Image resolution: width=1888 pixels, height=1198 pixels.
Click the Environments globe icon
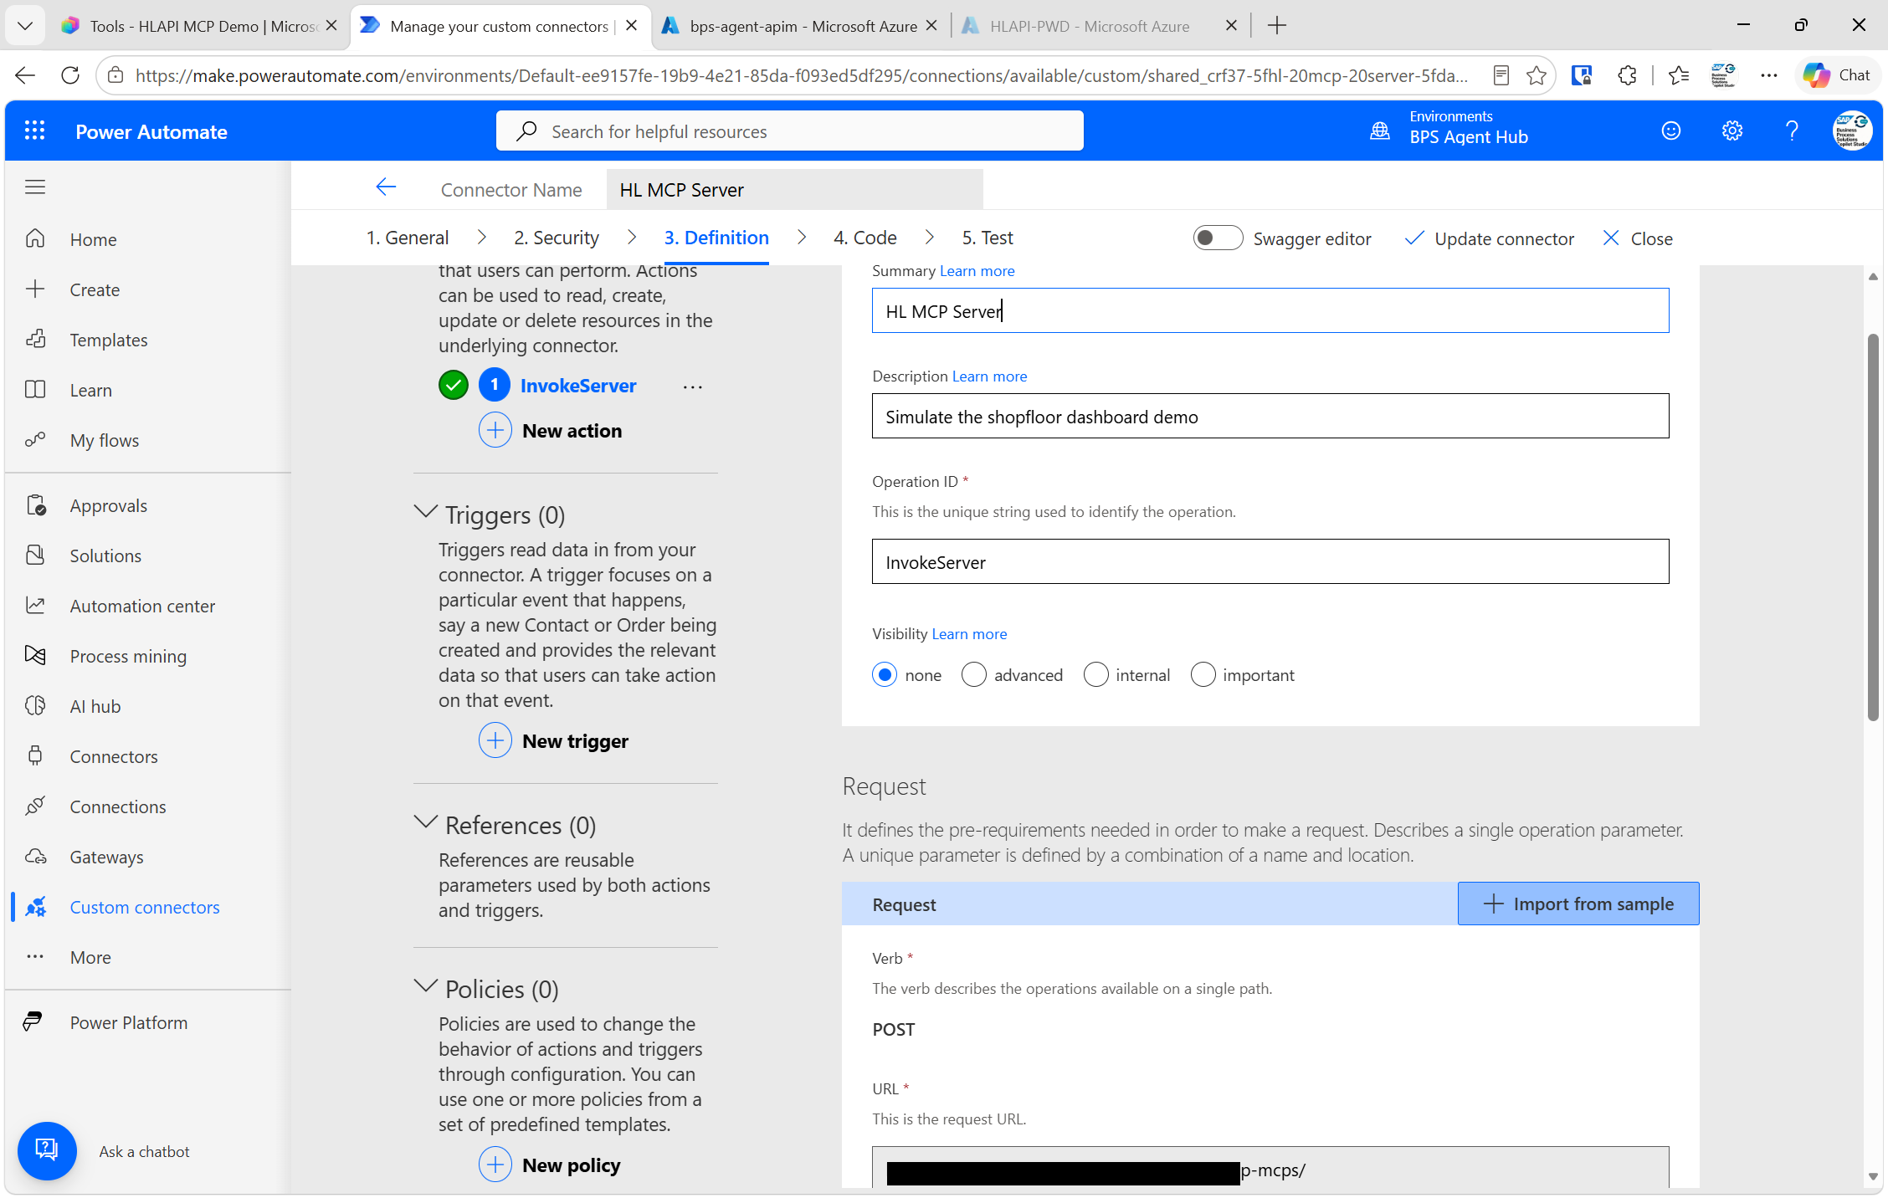1379,131
